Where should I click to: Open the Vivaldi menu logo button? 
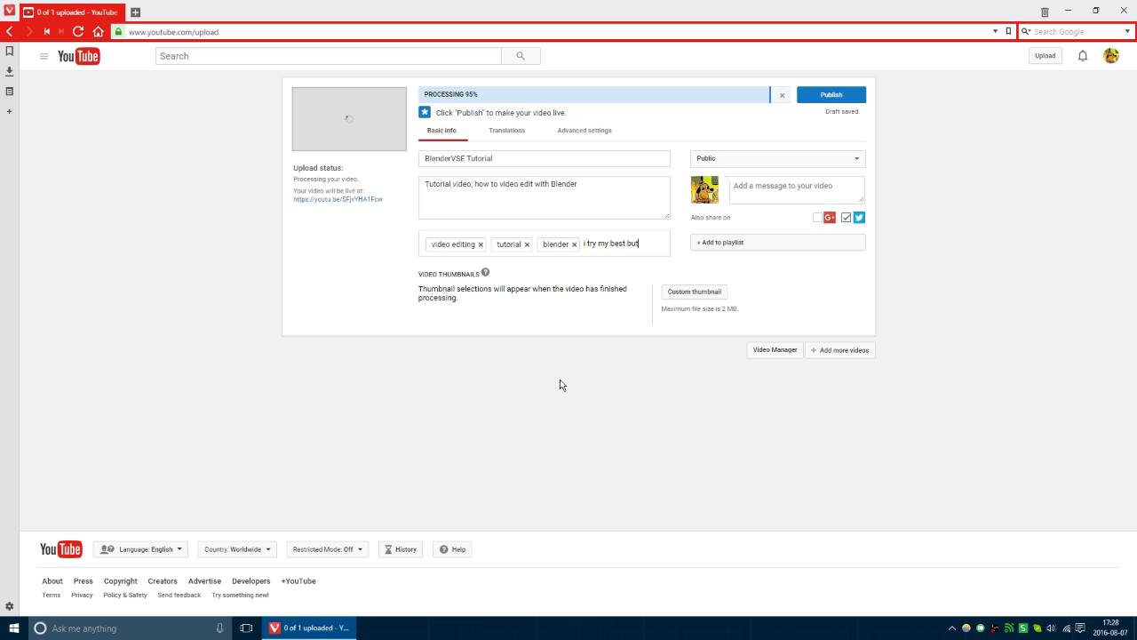(x=8, y=12)
